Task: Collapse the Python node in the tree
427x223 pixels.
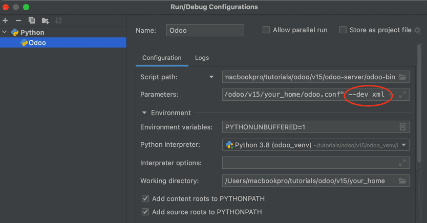Action: tap(5, 32)
